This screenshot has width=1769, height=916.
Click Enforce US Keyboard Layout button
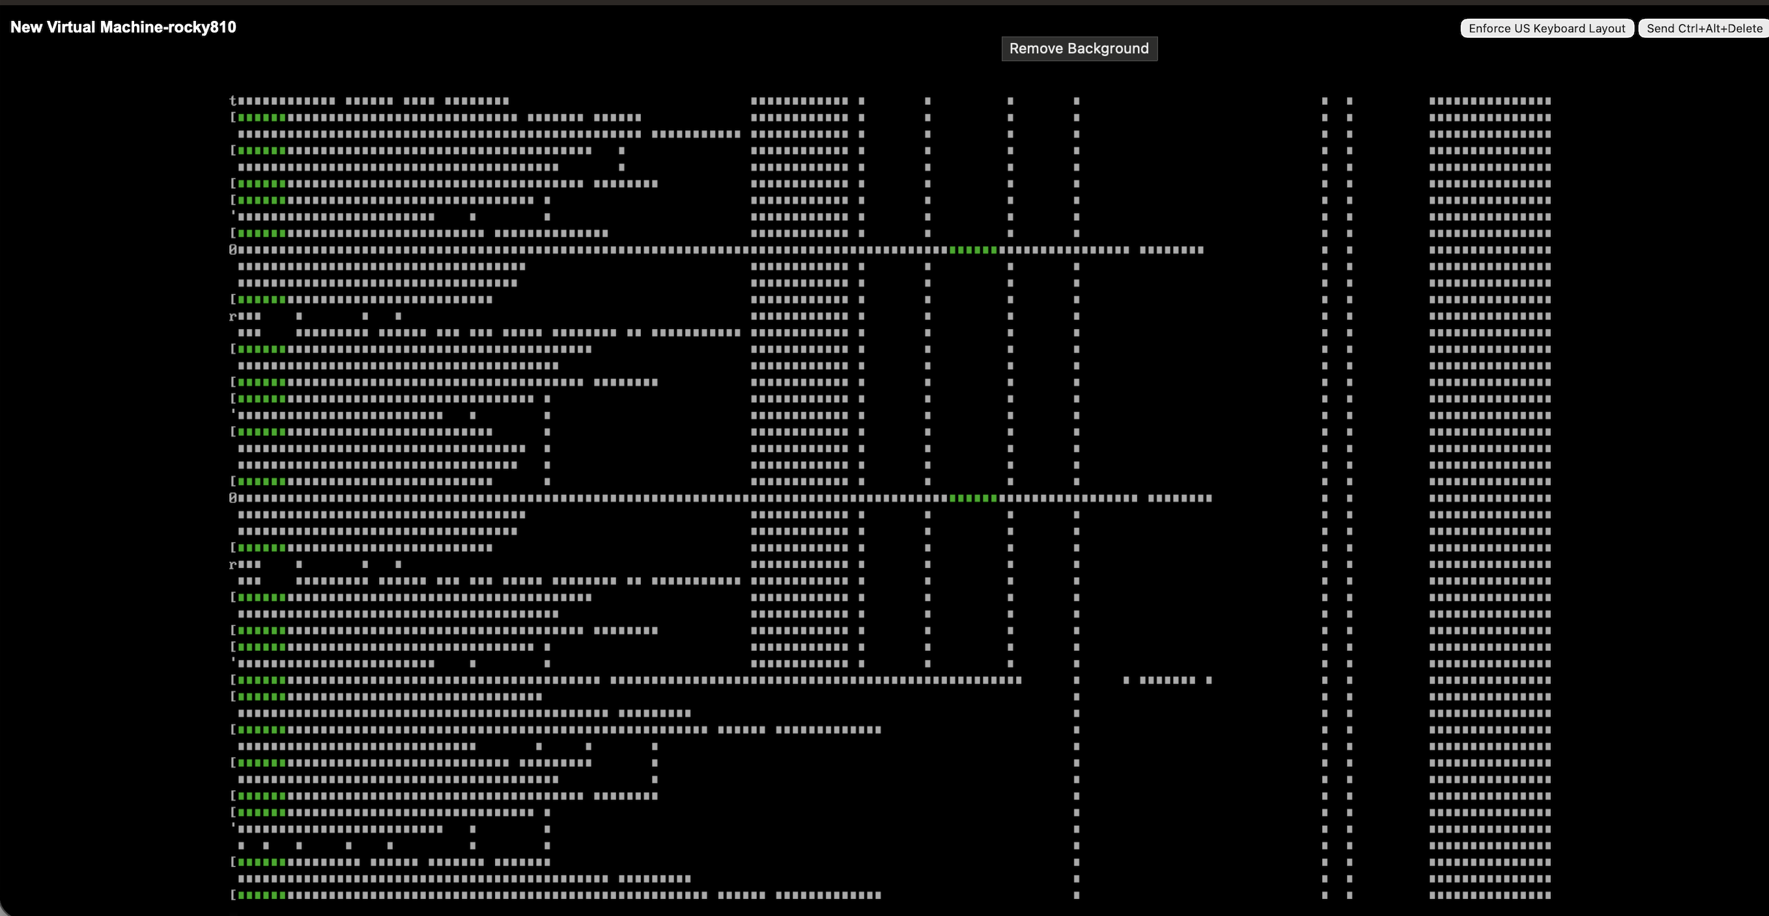pyautogui.click(x=1546, y=28)
